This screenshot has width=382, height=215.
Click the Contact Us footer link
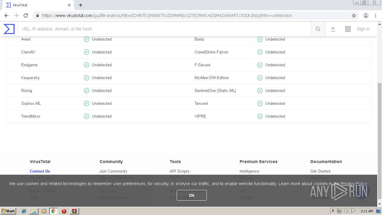tap(40, 171)
